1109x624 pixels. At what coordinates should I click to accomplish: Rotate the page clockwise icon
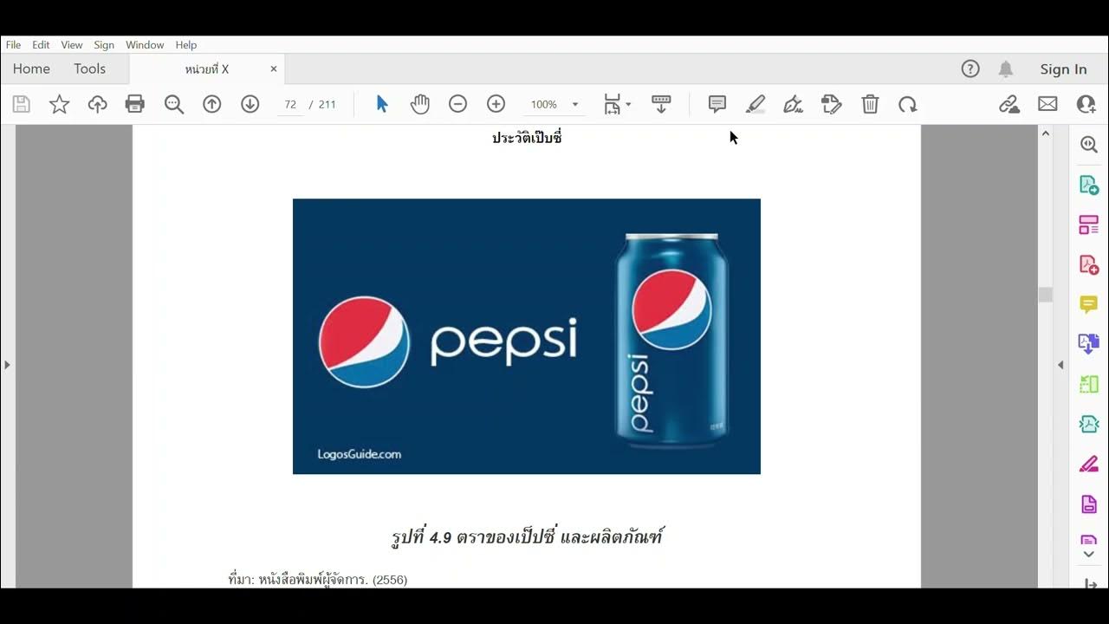tap(907, 105)
